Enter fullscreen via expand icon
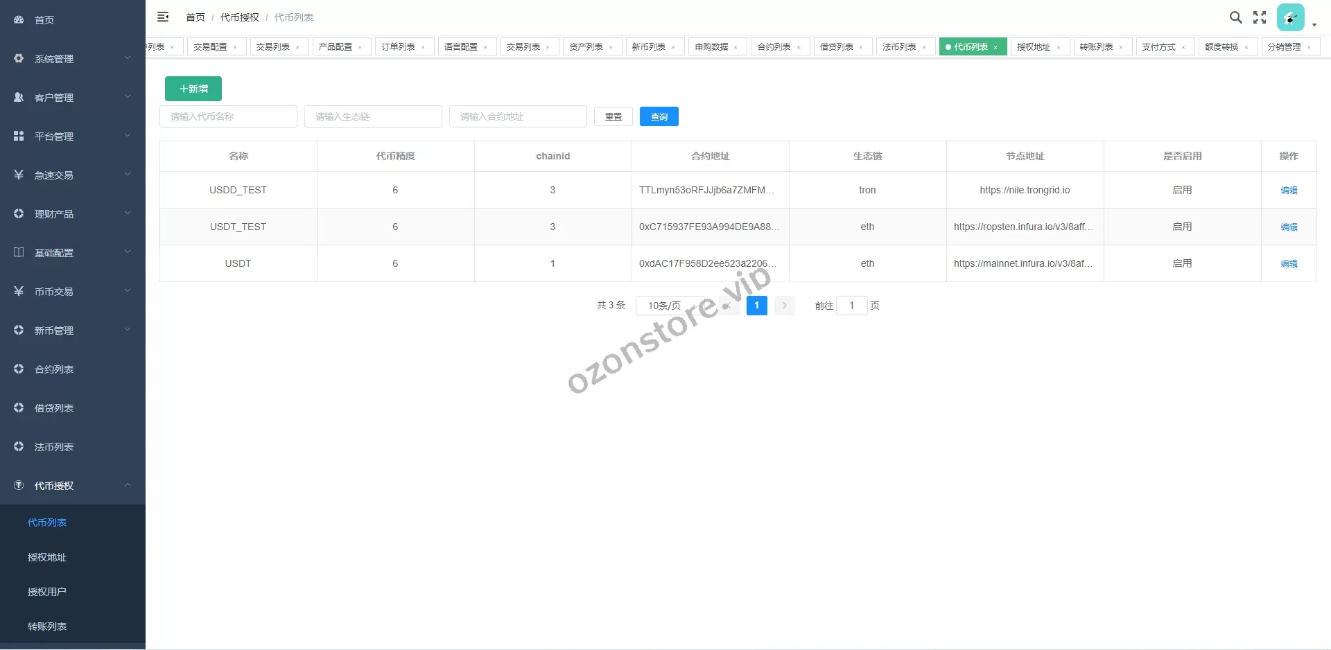 [x=1260, y=17]
